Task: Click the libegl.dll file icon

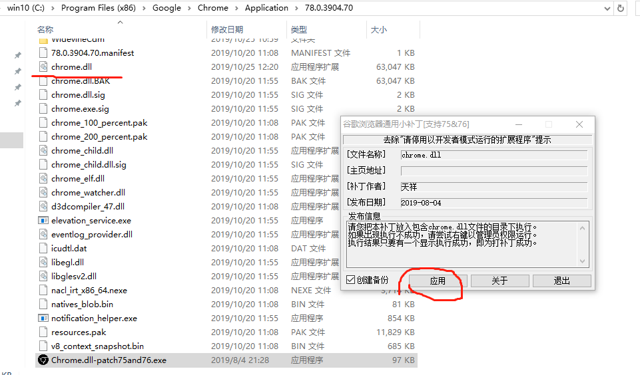Action: click(43, 262)
